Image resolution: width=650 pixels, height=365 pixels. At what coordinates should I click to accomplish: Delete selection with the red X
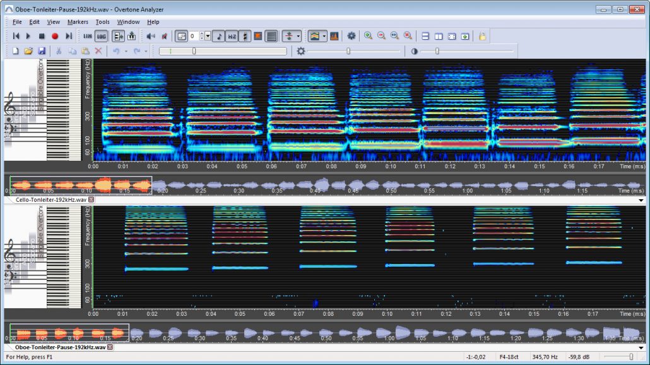[98, 51]
